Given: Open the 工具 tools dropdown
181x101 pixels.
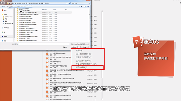Looking at the screenshot, I should [x=66, y=47].
